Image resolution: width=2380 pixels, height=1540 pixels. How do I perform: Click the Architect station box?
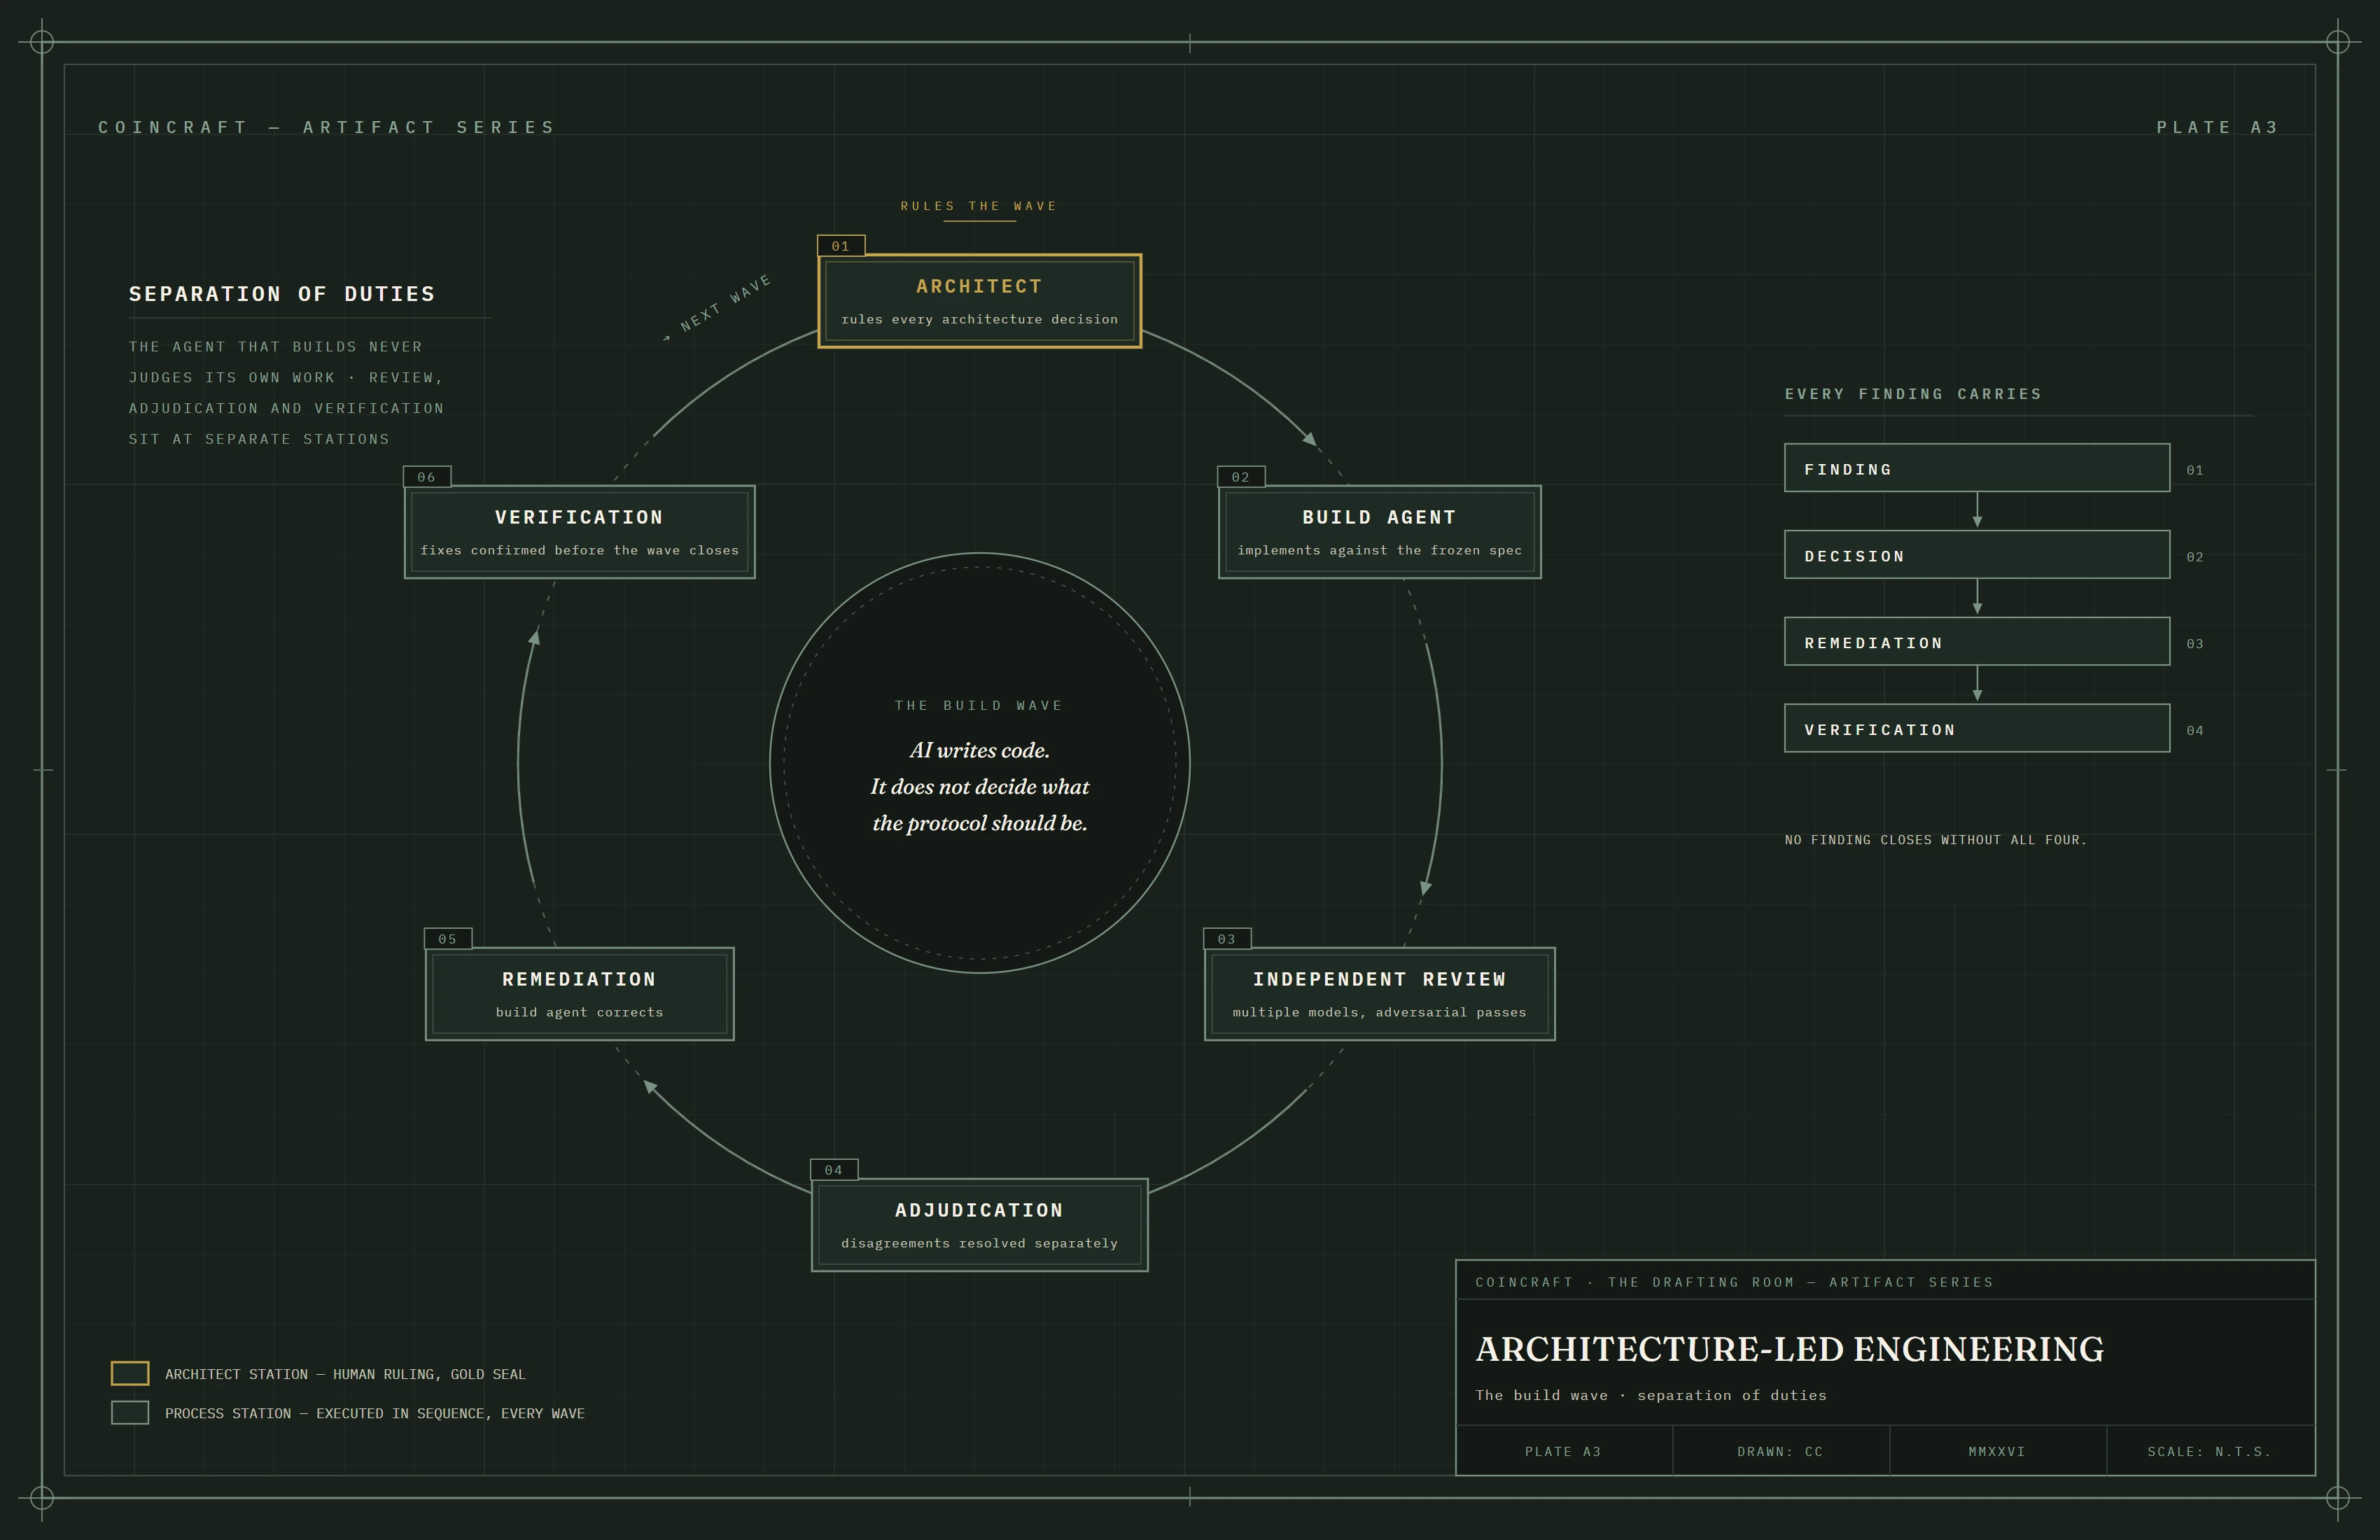tap(979, 301)
